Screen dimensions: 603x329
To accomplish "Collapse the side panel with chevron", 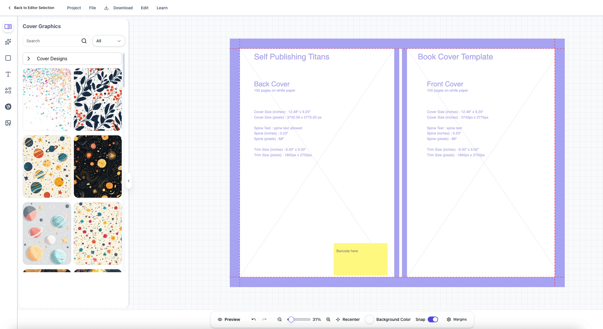I will (x=129, y=181).
